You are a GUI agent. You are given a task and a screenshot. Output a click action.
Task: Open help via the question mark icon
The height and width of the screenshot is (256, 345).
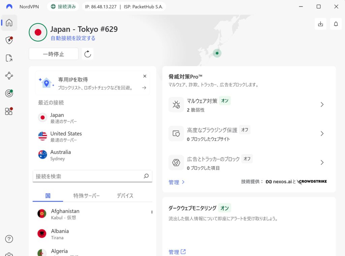pyautogui.click(x=9, y=239)
